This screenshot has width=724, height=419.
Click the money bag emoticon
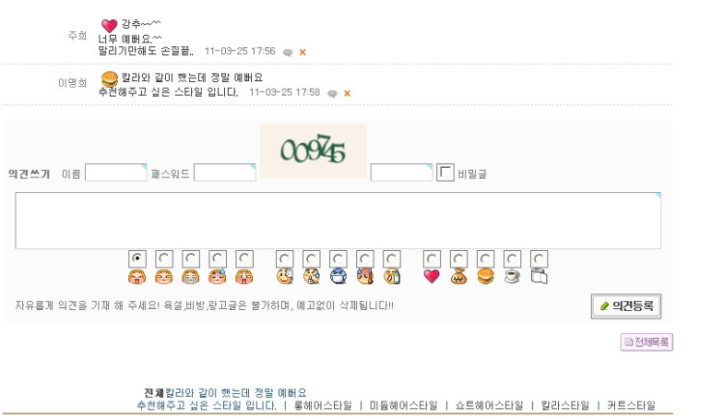459,276
